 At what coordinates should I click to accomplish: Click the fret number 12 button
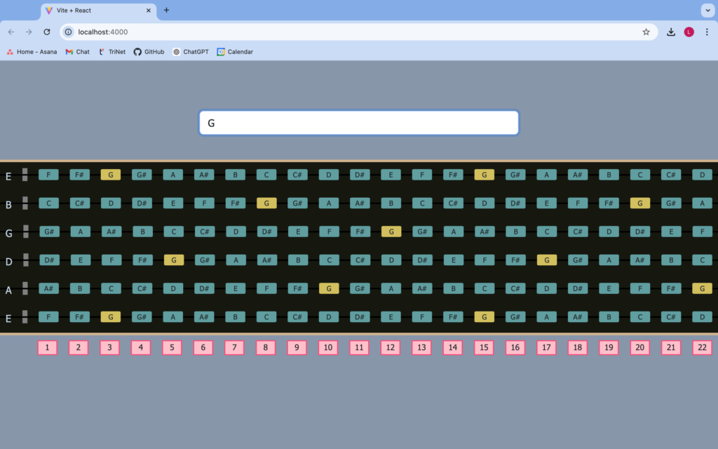point(391,348)
